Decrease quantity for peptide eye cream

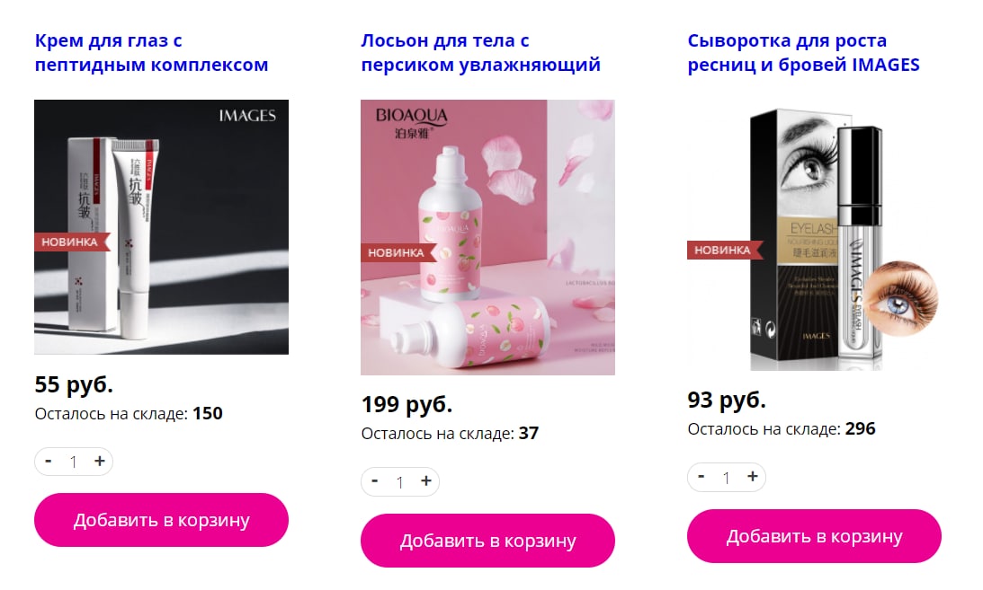[49, 462]
